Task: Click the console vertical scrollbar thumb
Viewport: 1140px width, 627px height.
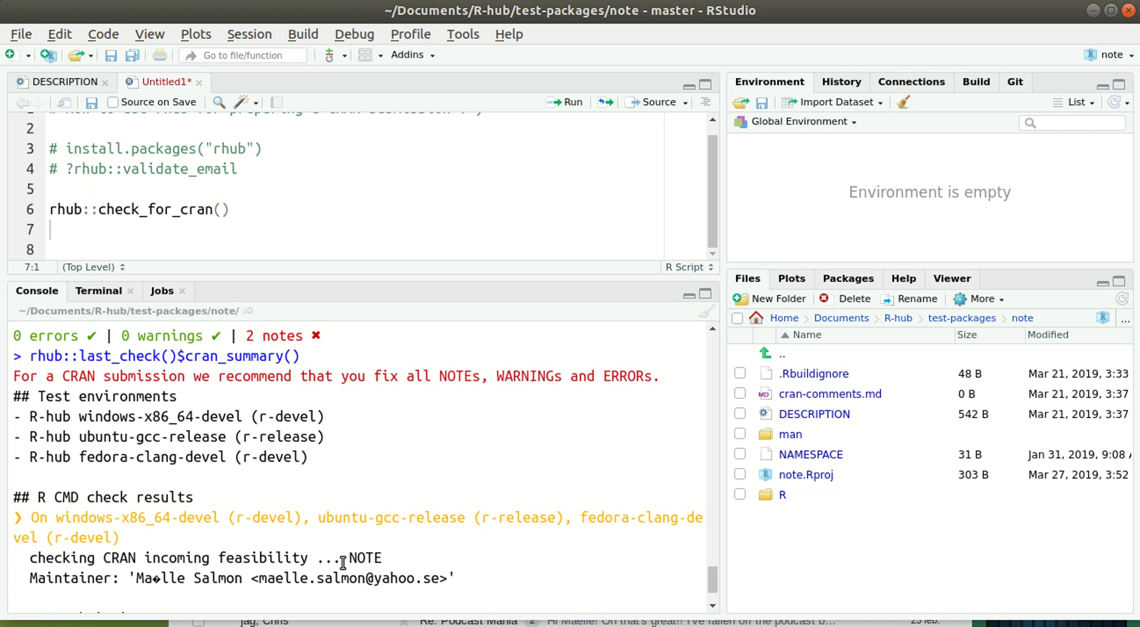Action: pyautogui.click(x=712, y=579)
